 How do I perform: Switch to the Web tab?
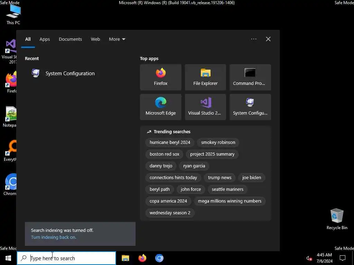click(x=95, y=39)
